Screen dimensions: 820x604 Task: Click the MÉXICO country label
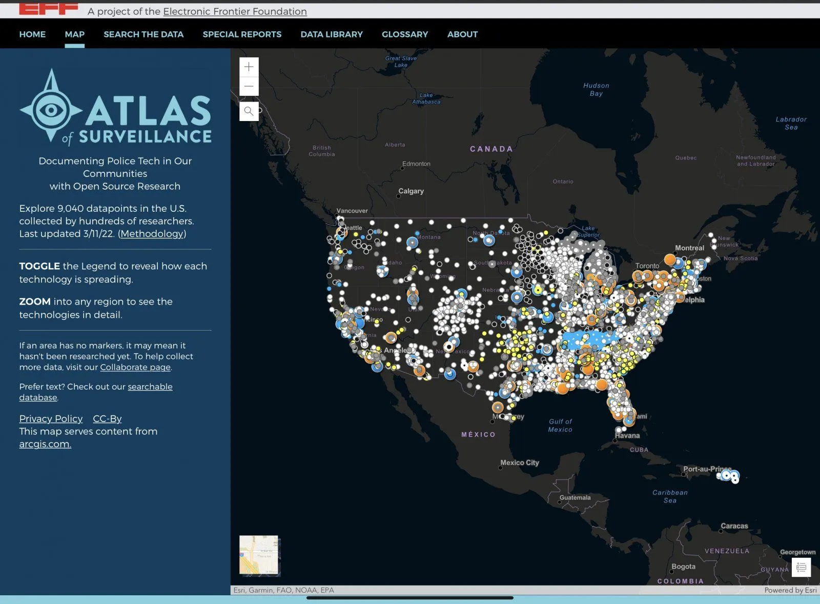pos(478,434)
